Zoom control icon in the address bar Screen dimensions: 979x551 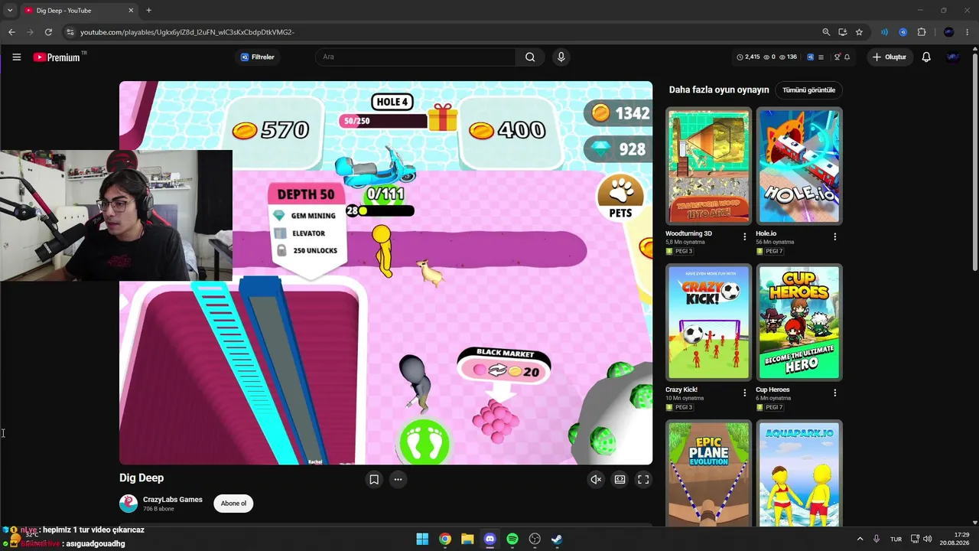(826, 32)
